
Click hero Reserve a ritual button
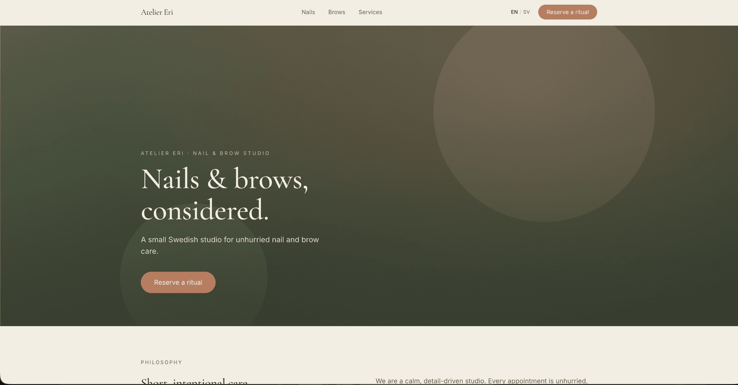point(178,283)
